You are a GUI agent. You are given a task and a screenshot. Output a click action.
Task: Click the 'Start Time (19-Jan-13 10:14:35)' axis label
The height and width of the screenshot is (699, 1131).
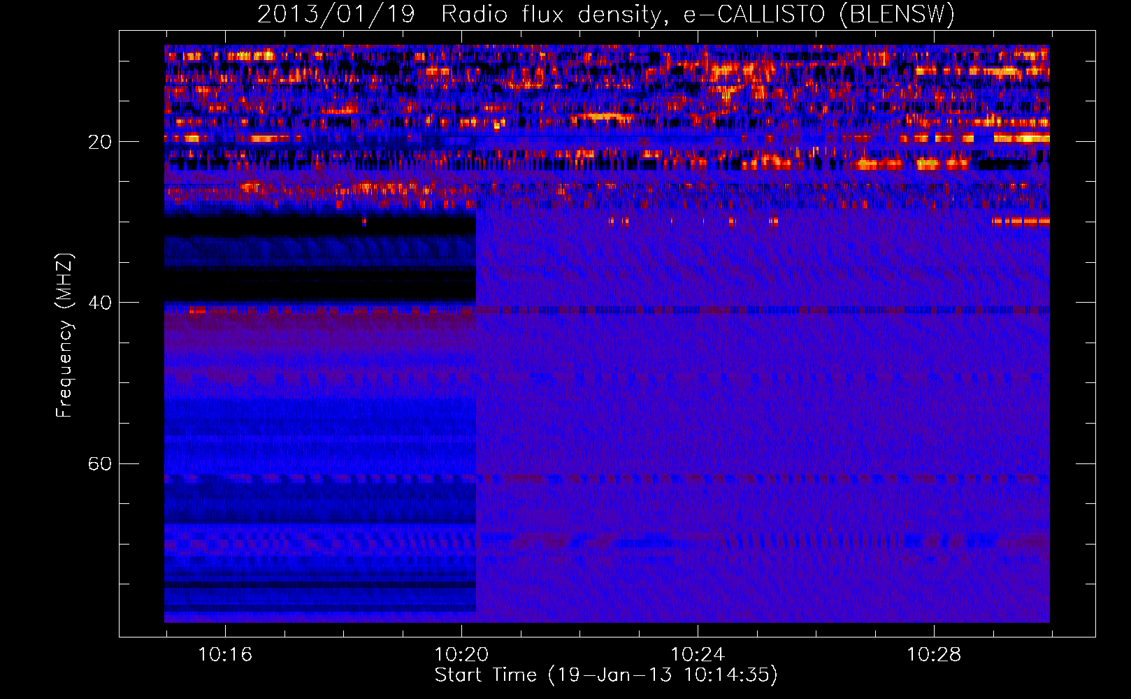coord(606,675)
